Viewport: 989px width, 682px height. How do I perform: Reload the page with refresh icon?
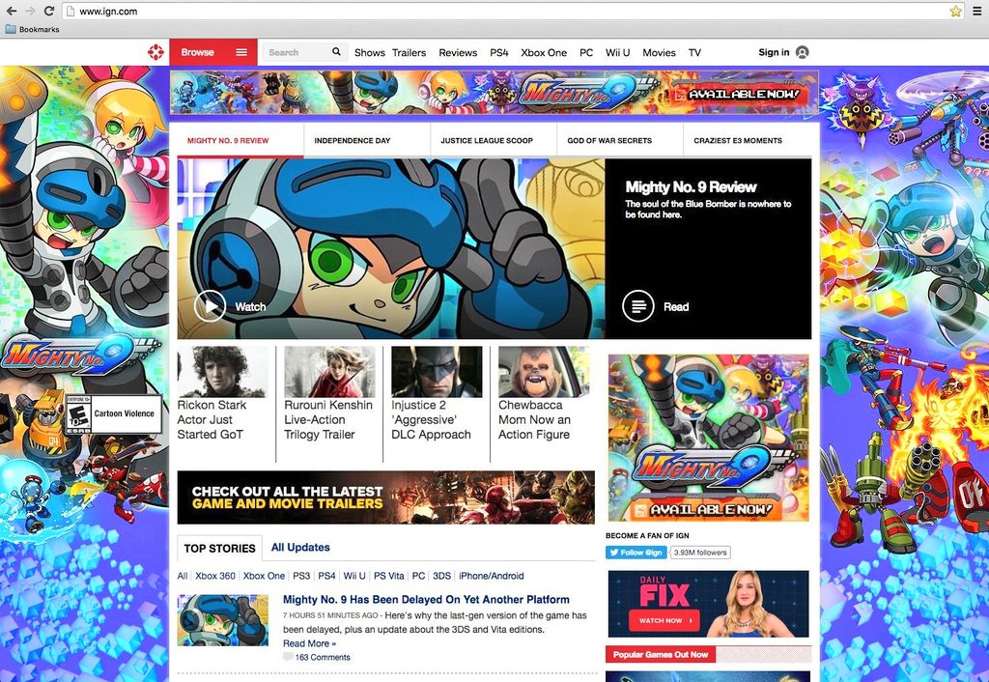click(48, 11)
